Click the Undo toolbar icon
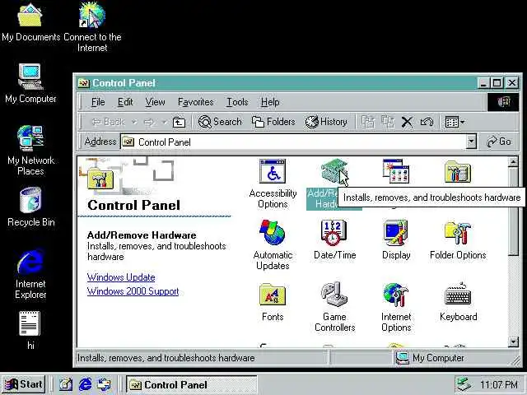 point(427,122)
